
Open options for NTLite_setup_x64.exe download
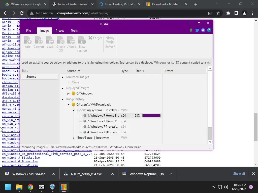[x=112, y=174]
